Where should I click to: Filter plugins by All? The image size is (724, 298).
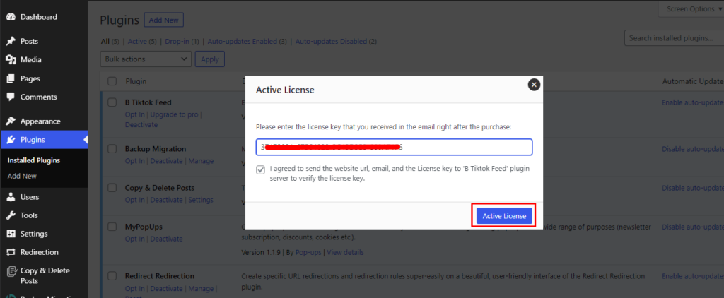[105, 42]
